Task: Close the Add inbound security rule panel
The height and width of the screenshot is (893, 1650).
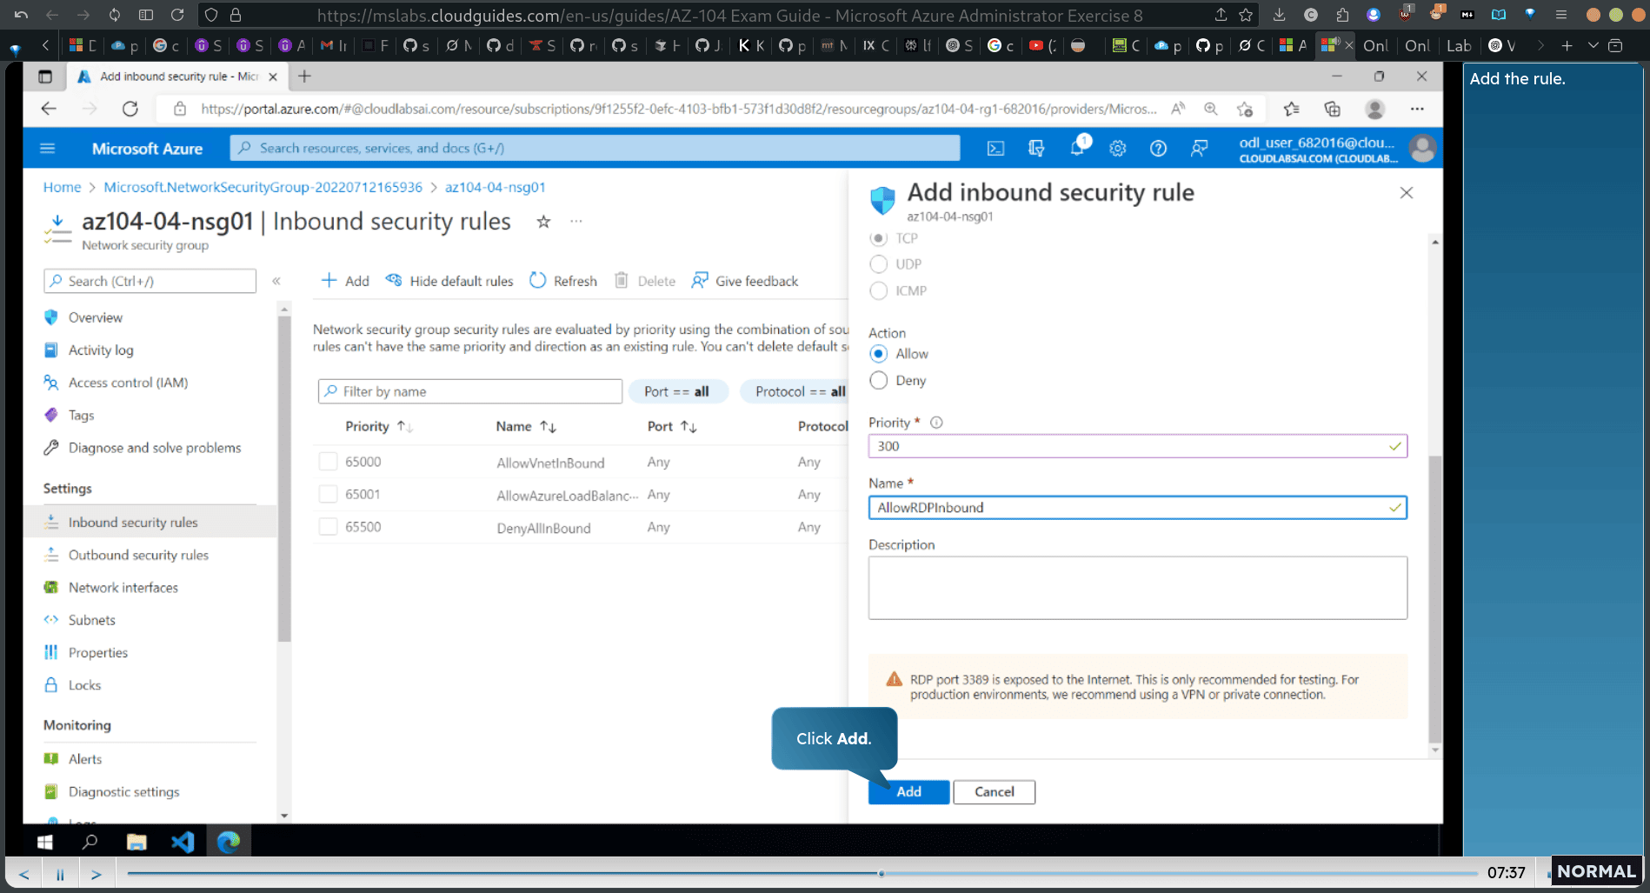Action: tap(1406, 193)
